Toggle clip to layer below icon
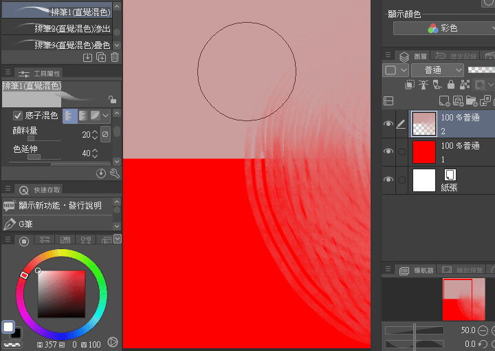This screenshot has width=495, height=351. click(x=410, y=85)
